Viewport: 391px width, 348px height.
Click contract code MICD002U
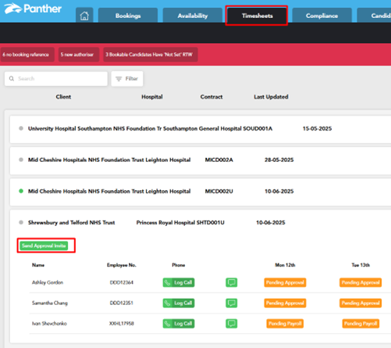coord(219,191)
